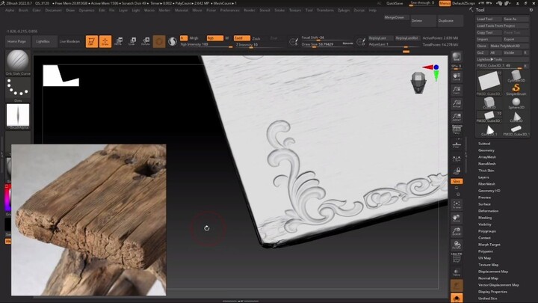Image resolution: width=538 pixels, height=303 pixels.
Task: Open the Zplugin menu
Action: pos(344,10)
